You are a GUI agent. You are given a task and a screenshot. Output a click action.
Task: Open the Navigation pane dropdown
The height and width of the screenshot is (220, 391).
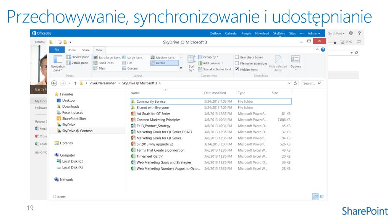point(58,64)
